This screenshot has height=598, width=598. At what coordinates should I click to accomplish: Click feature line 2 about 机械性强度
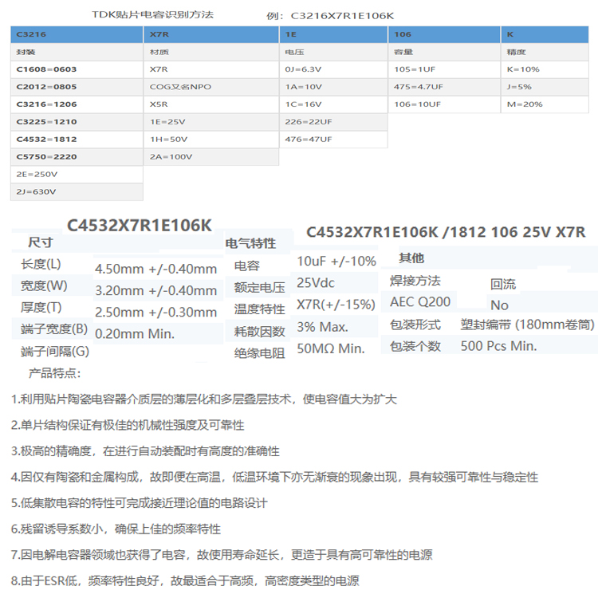click(128, 425)
